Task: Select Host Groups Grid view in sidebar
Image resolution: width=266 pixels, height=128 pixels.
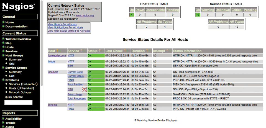Action: tap(12, 64)
